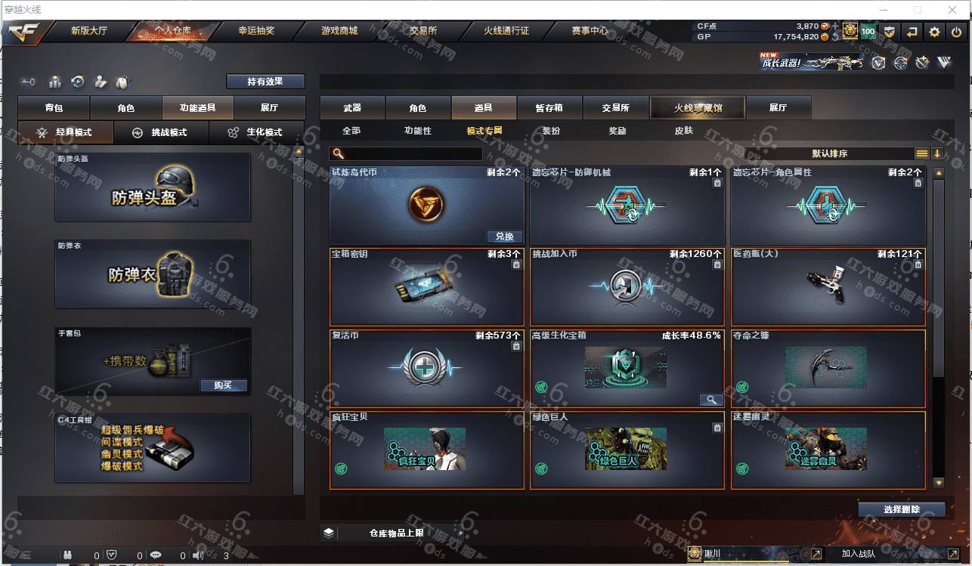Click the key icon above 背包 tab
The height and width of the screenshot is (566, 972).
(28, 82)
